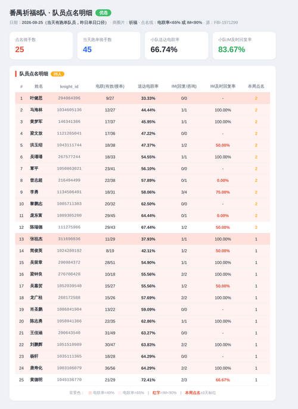Click the 72.41% rate of 黄德明
The image size is (298, 409).
148,380
